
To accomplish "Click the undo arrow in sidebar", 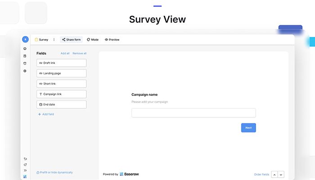I will pyautogui.click(x=25, y=158).
